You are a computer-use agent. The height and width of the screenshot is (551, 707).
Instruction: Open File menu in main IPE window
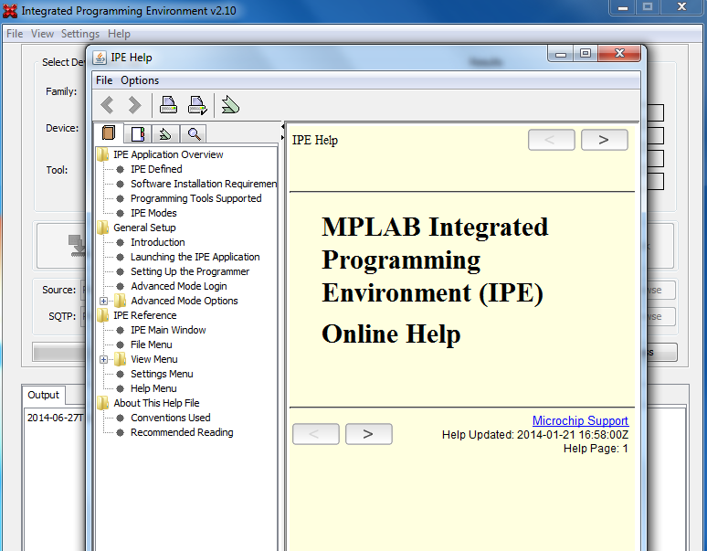click(x=15, y=34)
